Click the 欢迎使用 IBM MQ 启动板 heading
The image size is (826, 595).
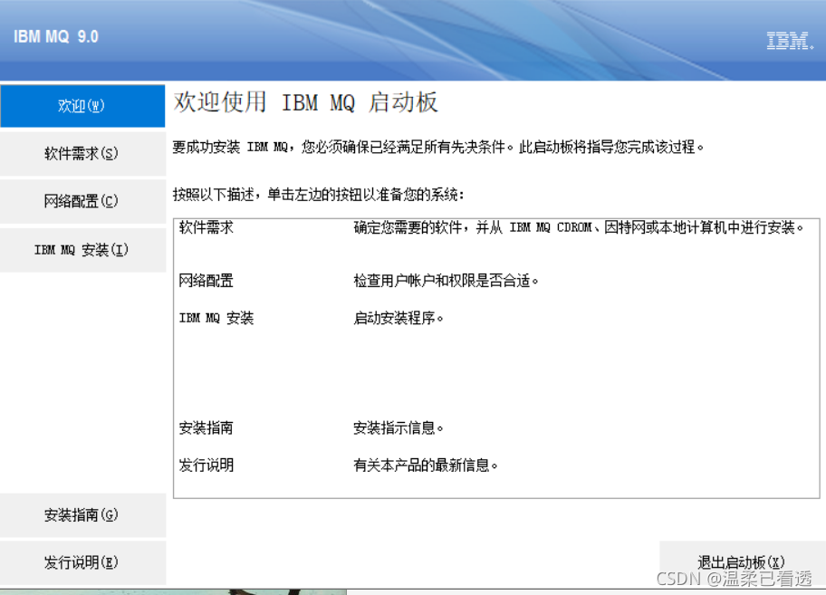pyautogui.click(x=306, y=101)
